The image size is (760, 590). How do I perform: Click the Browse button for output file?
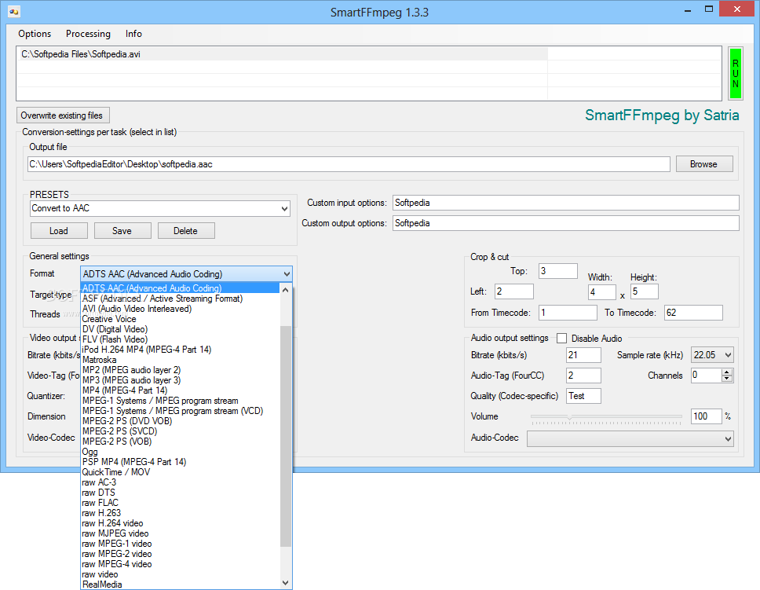[x=703, y=164]
